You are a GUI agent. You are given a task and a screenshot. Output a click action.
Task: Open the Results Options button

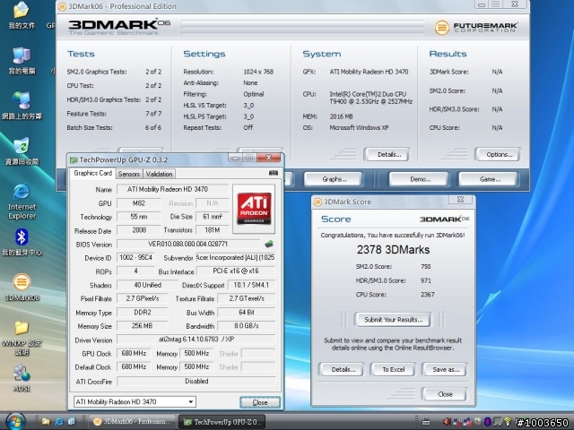499,154
